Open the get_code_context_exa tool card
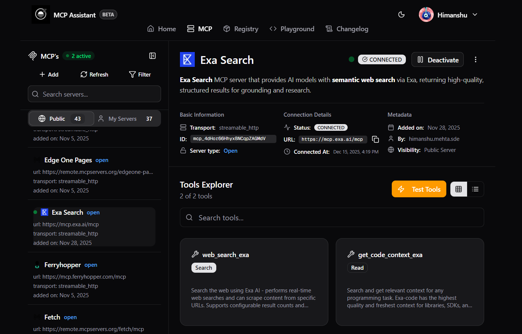Screen dimensions: 522x334 pyautogui.click(x=410, y=282)
